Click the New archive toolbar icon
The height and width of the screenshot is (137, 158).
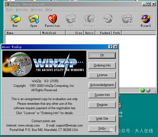click(15, 21)
